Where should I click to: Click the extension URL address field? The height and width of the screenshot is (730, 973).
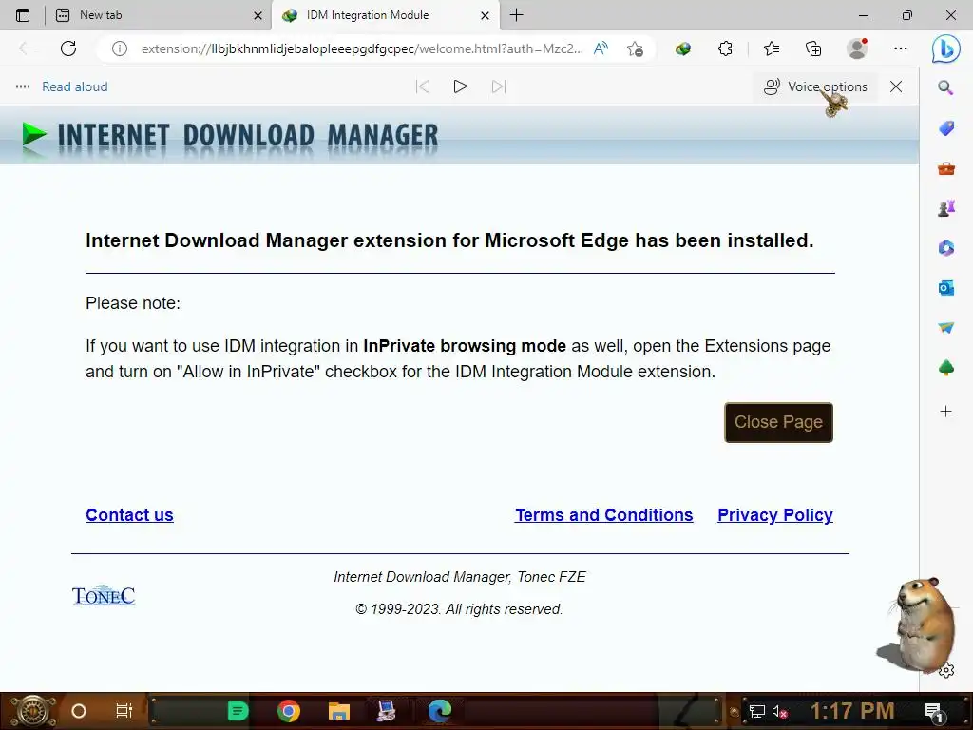[362, 48]
